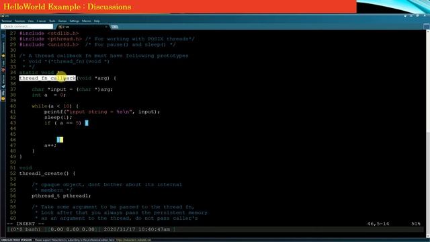Image resolution: width=430 pixels, height=242 pixels.
Task: Click the '#include <stdlib.h>' line
Action: (x=49, y=34)
